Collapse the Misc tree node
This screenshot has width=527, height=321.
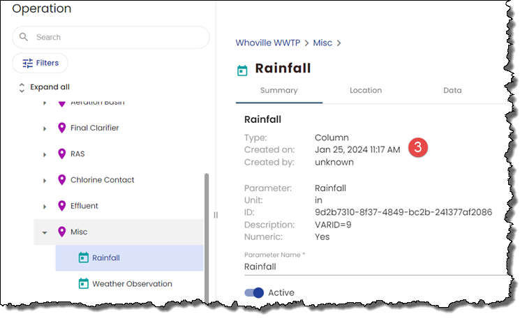[45, 232]
